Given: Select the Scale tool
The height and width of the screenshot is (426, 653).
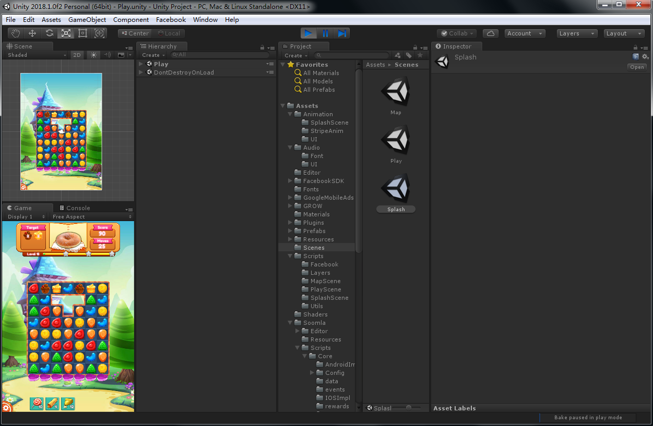Looking at the screenshot, I should [66, 33].
